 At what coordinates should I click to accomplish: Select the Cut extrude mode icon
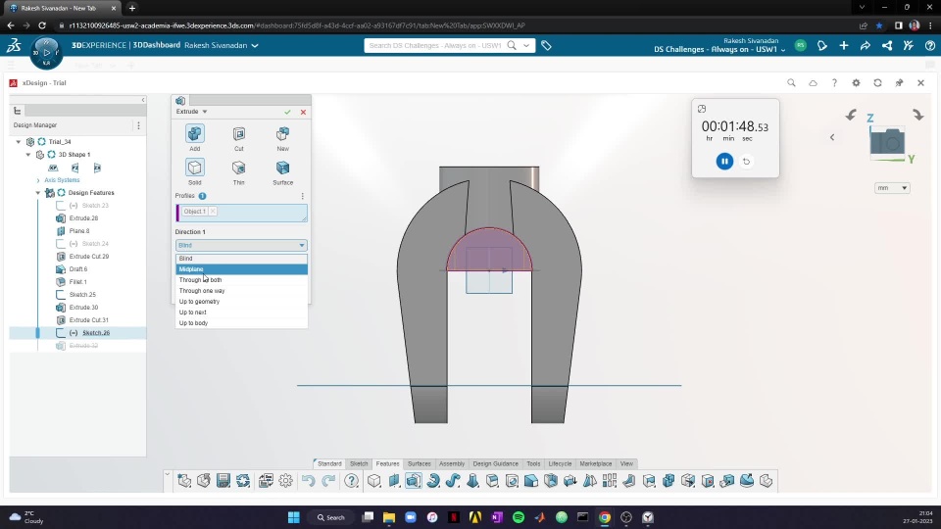click(x=239, y=133)
